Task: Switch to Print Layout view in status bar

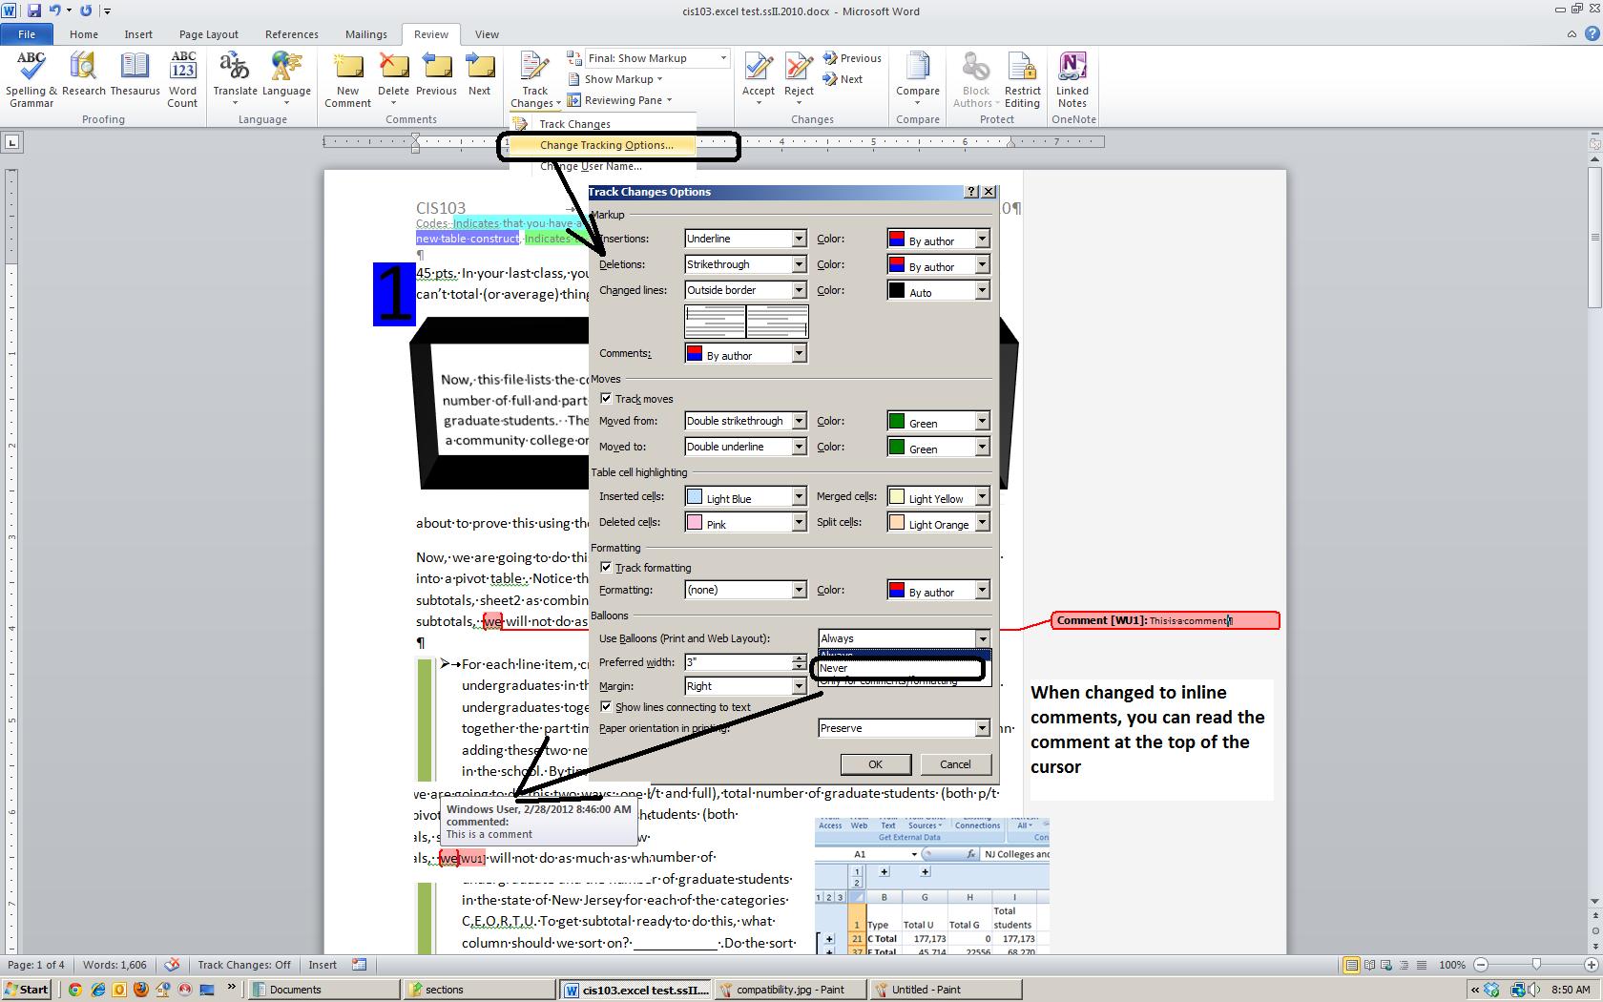Action: (1351, 965)
